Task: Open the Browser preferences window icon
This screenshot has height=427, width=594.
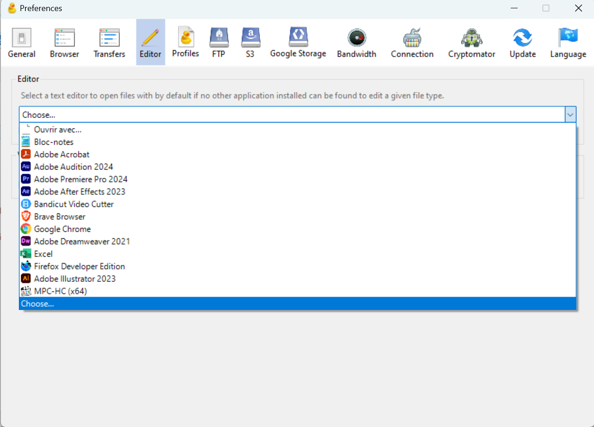Action: 64,38
